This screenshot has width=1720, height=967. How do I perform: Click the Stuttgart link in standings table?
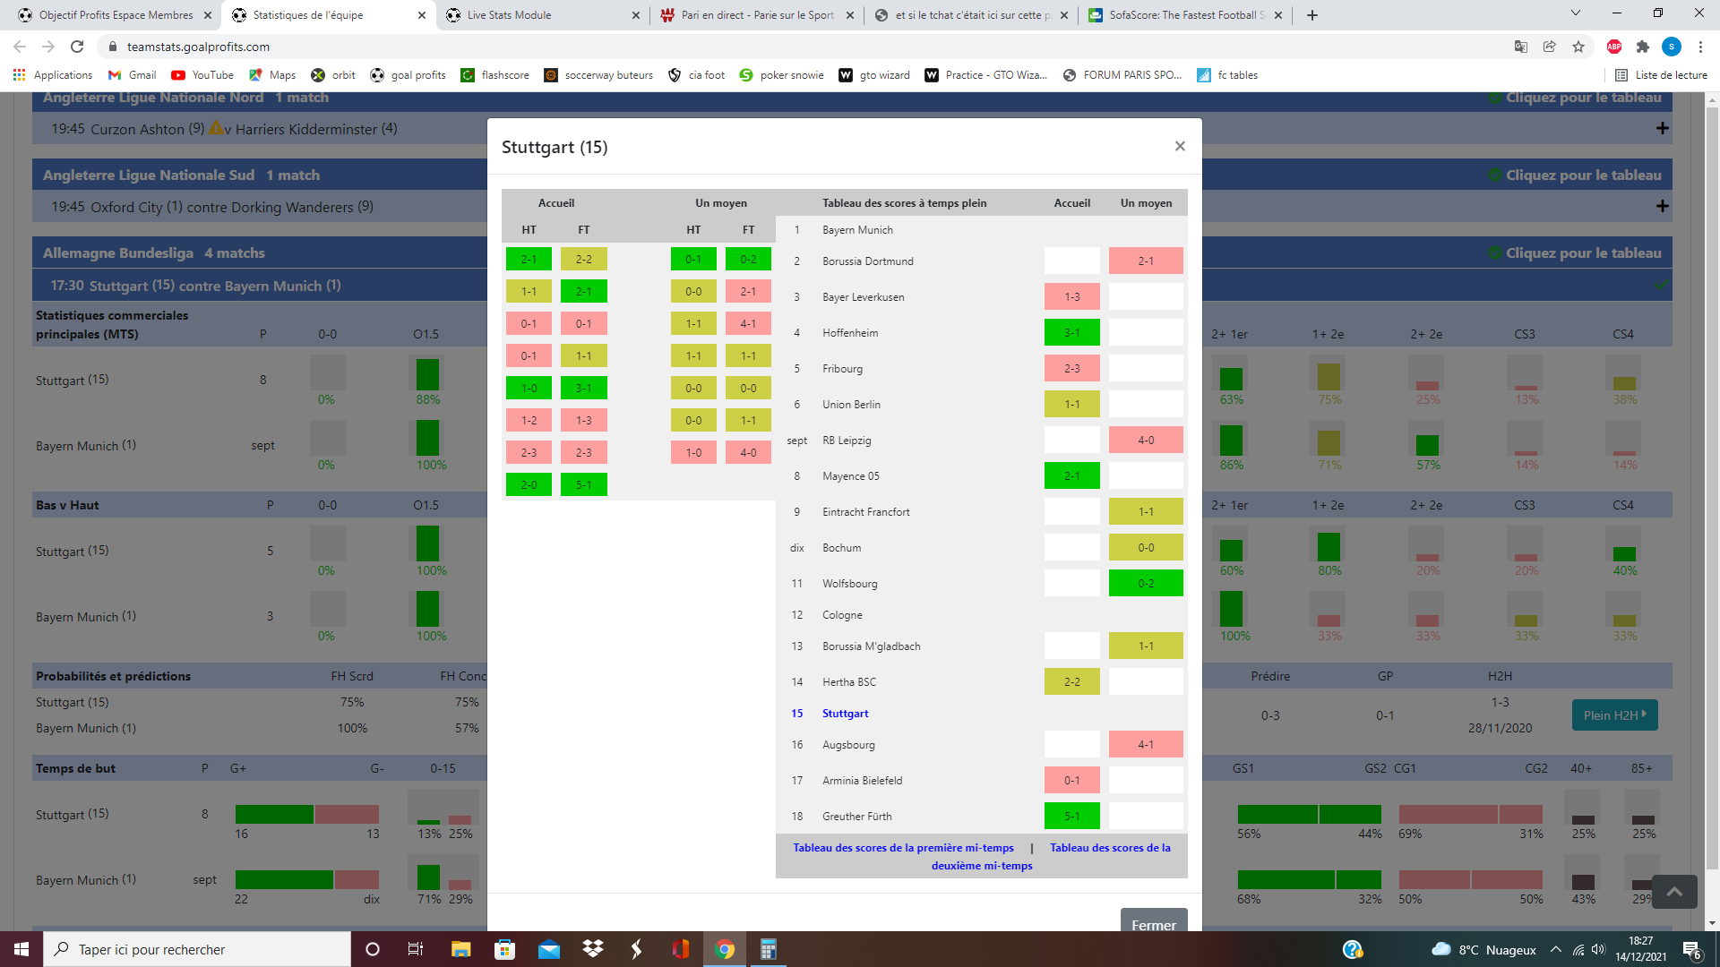[845, 713]
